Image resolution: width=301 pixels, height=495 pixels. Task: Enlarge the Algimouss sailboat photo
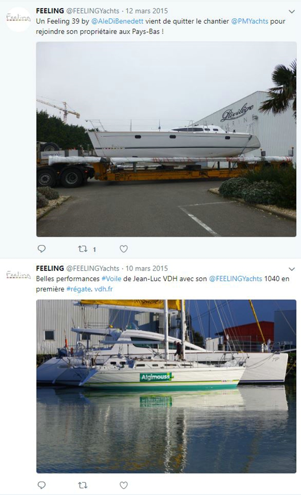(x=166, y=386)
